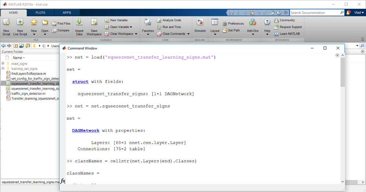366x192 pixels.
Task: Open the Favorites menu
Action: (x=148, y=27)
